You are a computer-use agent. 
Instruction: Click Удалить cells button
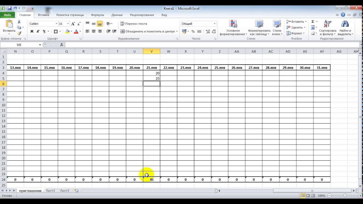point(296,27)
